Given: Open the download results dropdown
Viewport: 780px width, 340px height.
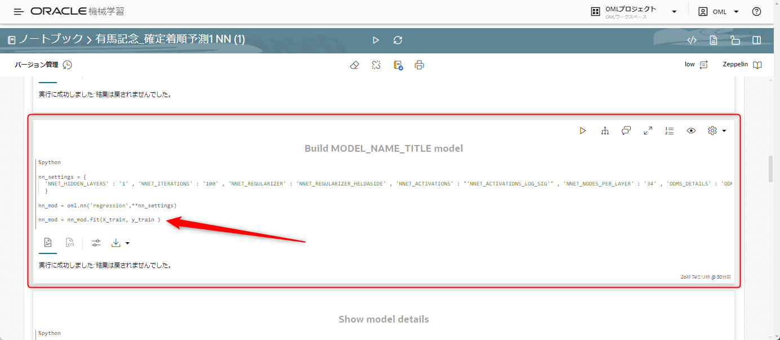Looking at the screenshot, I should pos(121,243).
